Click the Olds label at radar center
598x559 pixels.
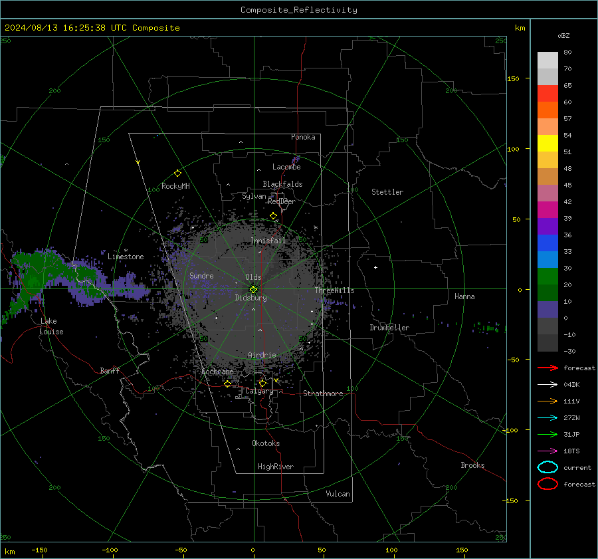253,277
